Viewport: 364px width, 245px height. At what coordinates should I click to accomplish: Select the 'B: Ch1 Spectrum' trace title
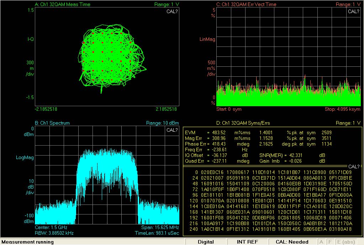52,123
